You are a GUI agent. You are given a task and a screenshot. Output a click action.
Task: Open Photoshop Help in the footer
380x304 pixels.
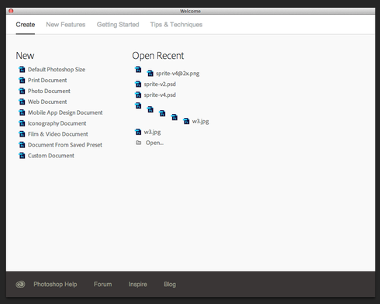pyautogui.click(x=55, y=285)
